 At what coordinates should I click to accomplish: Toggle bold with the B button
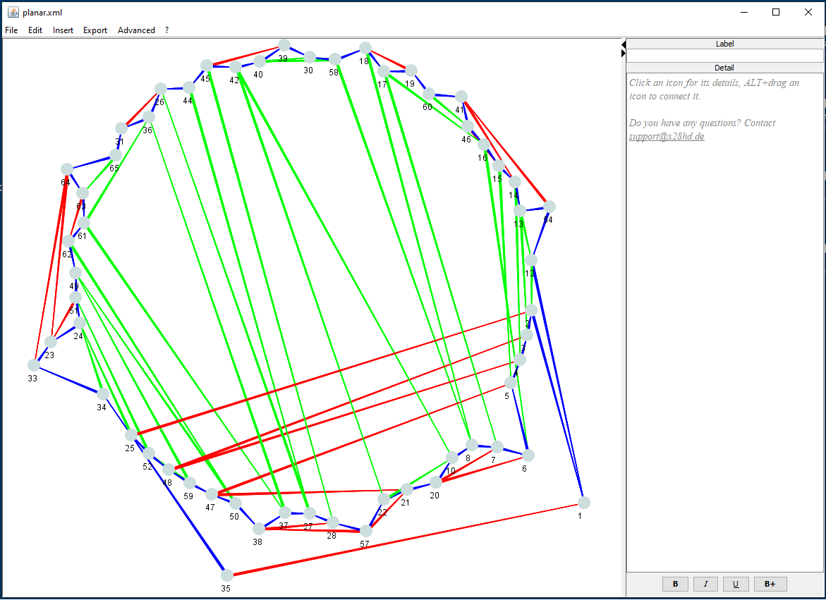pos(675,584)
